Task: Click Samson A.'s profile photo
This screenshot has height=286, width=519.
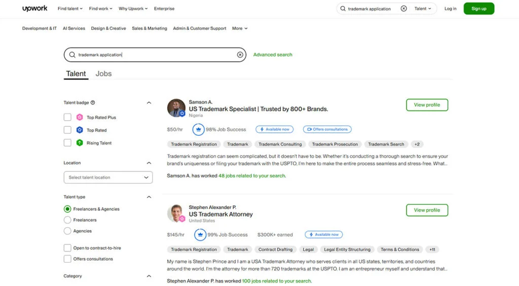Action: tap(176, 108)
